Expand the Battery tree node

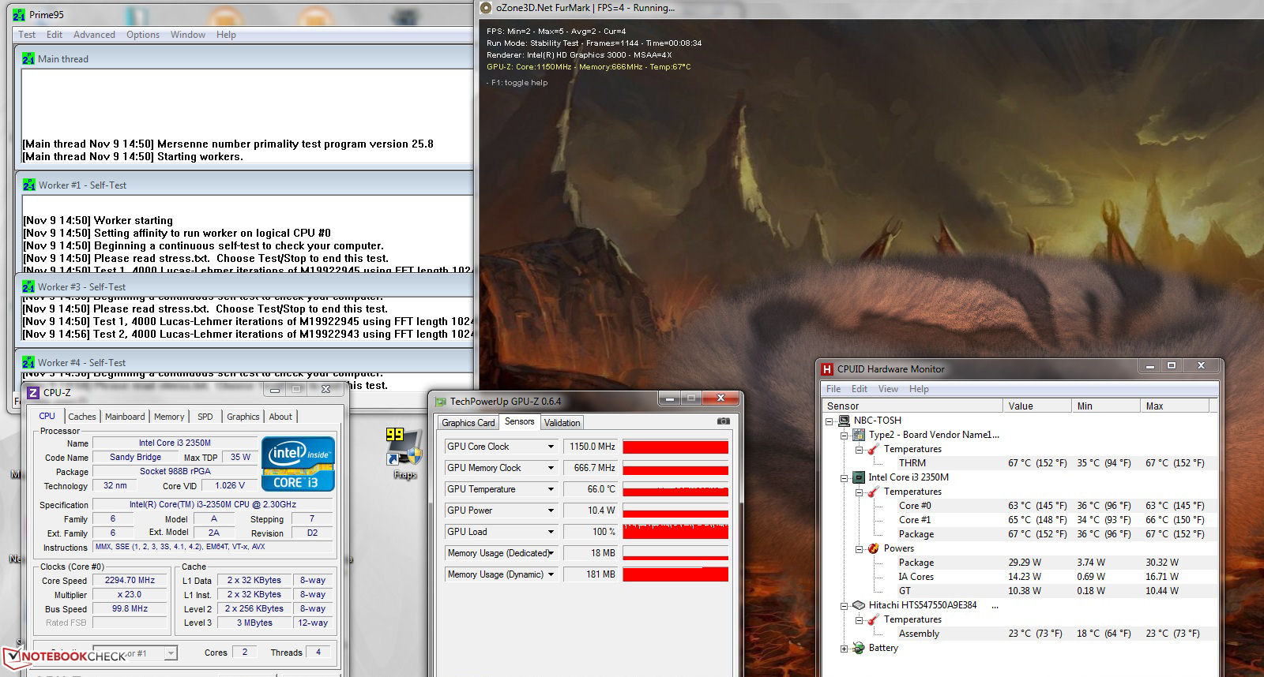click(845, 648)
